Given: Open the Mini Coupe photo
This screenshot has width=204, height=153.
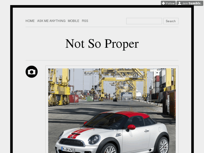Looking at the screenshot, I should (112, 111).
